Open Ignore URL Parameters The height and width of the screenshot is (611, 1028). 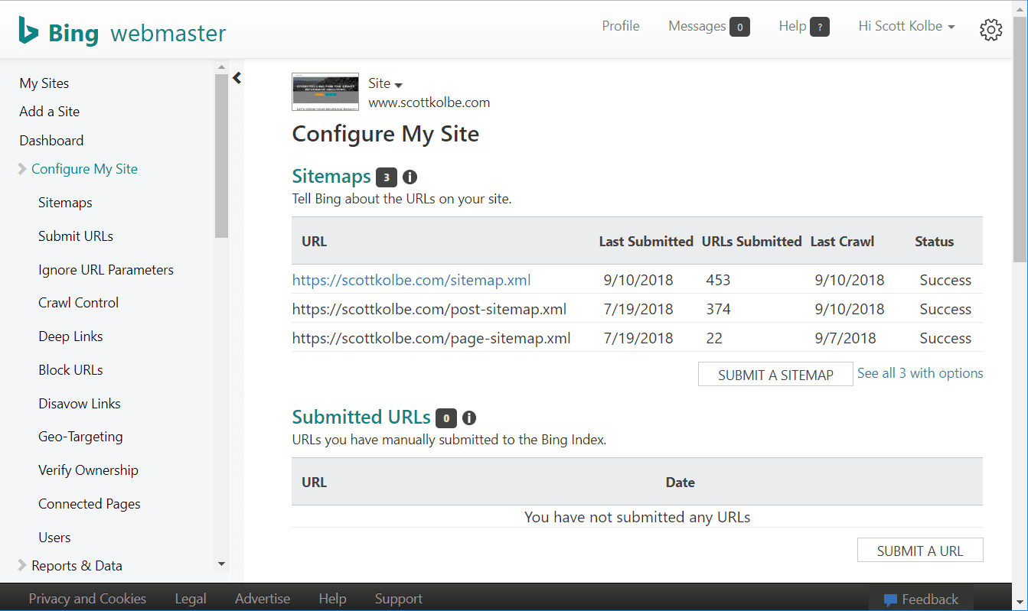pyautogui.click(x=106, y=270)
